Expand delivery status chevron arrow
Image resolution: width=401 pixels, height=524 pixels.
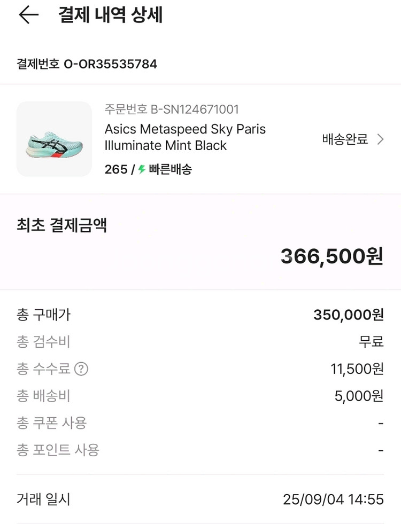point(381,139)
